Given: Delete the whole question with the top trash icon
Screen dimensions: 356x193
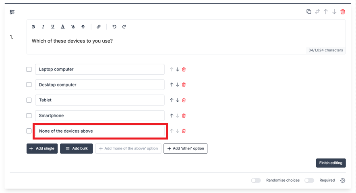Looking at the screenshot, I should (x=343, y=12).
